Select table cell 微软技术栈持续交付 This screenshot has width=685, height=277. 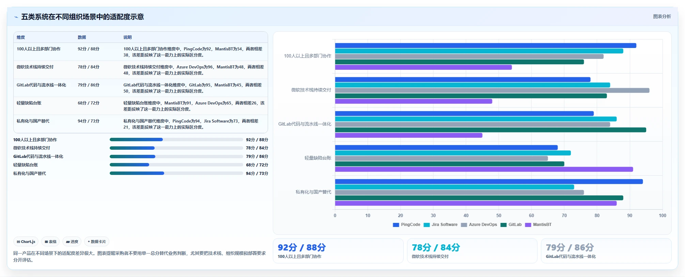(35, 67)
